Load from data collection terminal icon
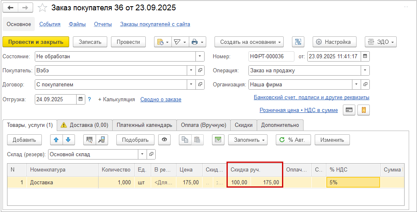 101,140
